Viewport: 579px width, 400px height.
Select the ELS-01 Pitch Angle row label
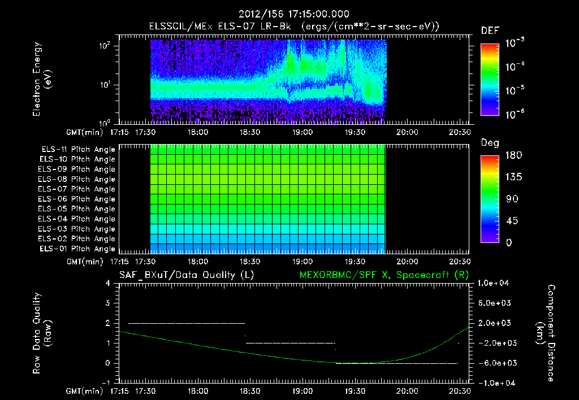pos(77,249)
